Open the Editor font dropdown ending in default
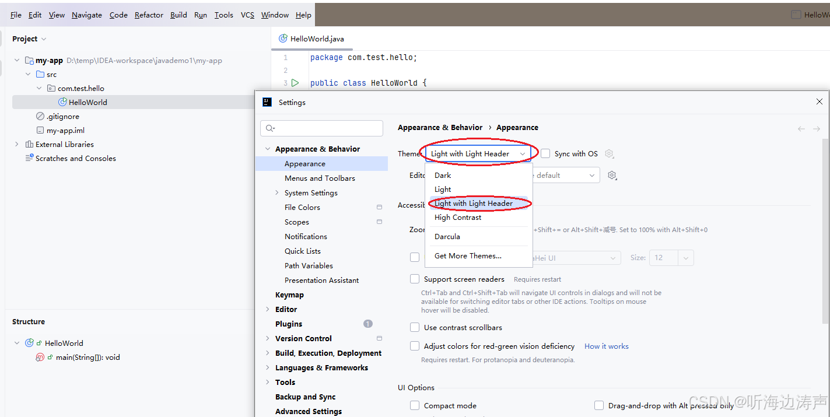 point(565,175)
